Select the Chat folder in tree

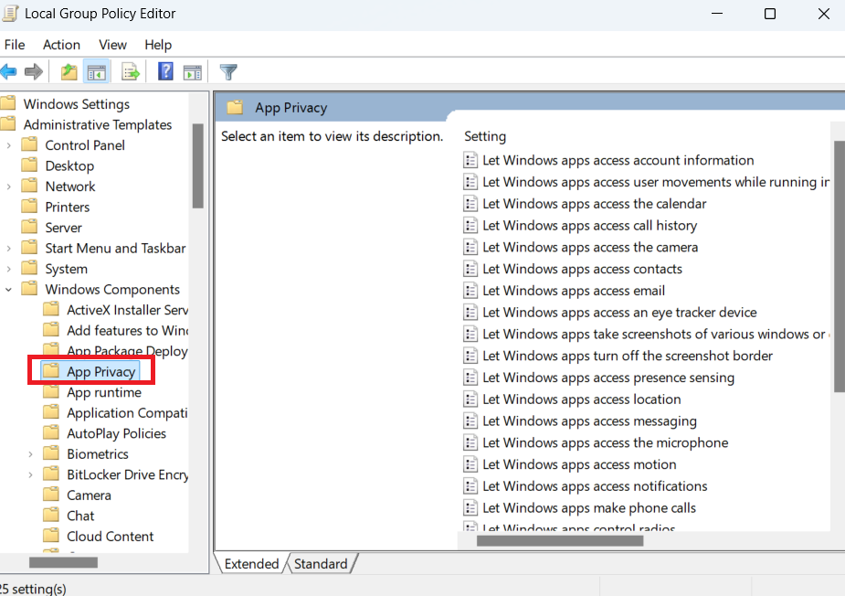[x=80, y=516]
